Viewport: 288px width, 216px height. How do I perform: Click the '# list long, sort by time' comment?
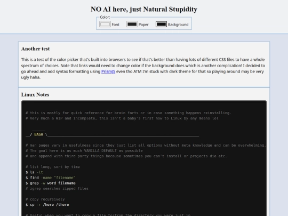53,167
